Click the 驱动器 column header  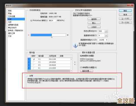tap(41, 56)
